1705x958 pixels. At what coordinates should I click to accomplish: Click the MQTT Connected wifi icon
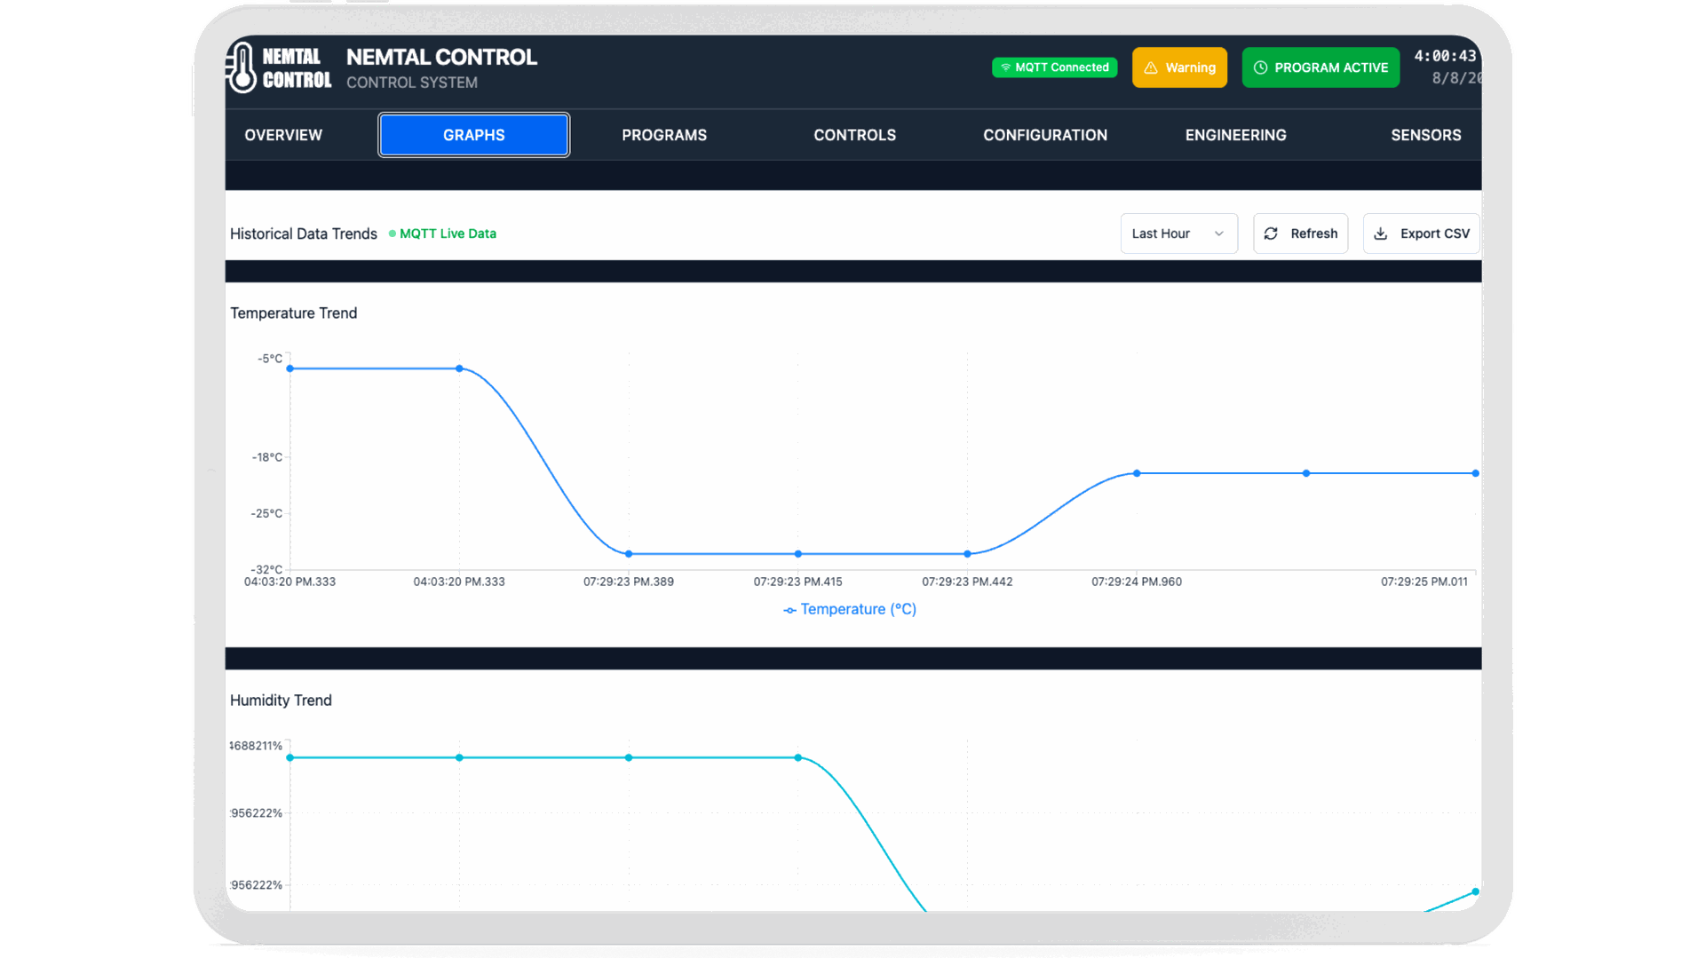tap(1005, 67)
